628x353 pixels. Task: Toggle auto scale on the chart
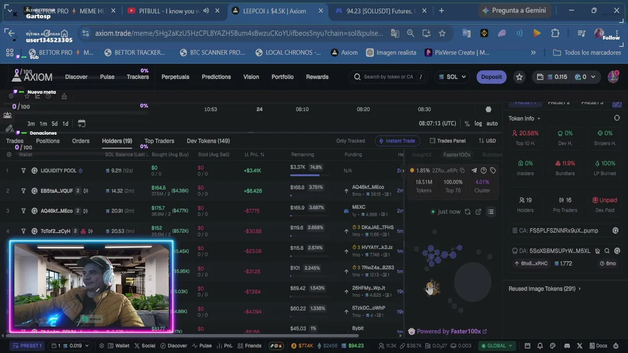click(x=492, y=124)
